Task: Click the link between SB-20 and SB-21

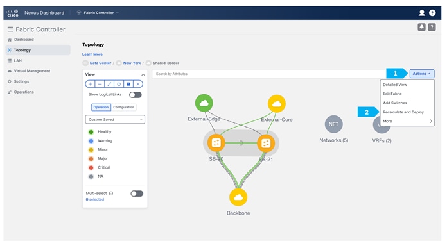Action: click(241, 143)
